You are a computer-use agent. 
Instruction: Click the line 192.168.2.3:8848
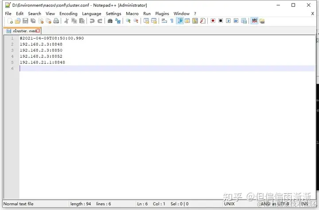pos(41,44)
